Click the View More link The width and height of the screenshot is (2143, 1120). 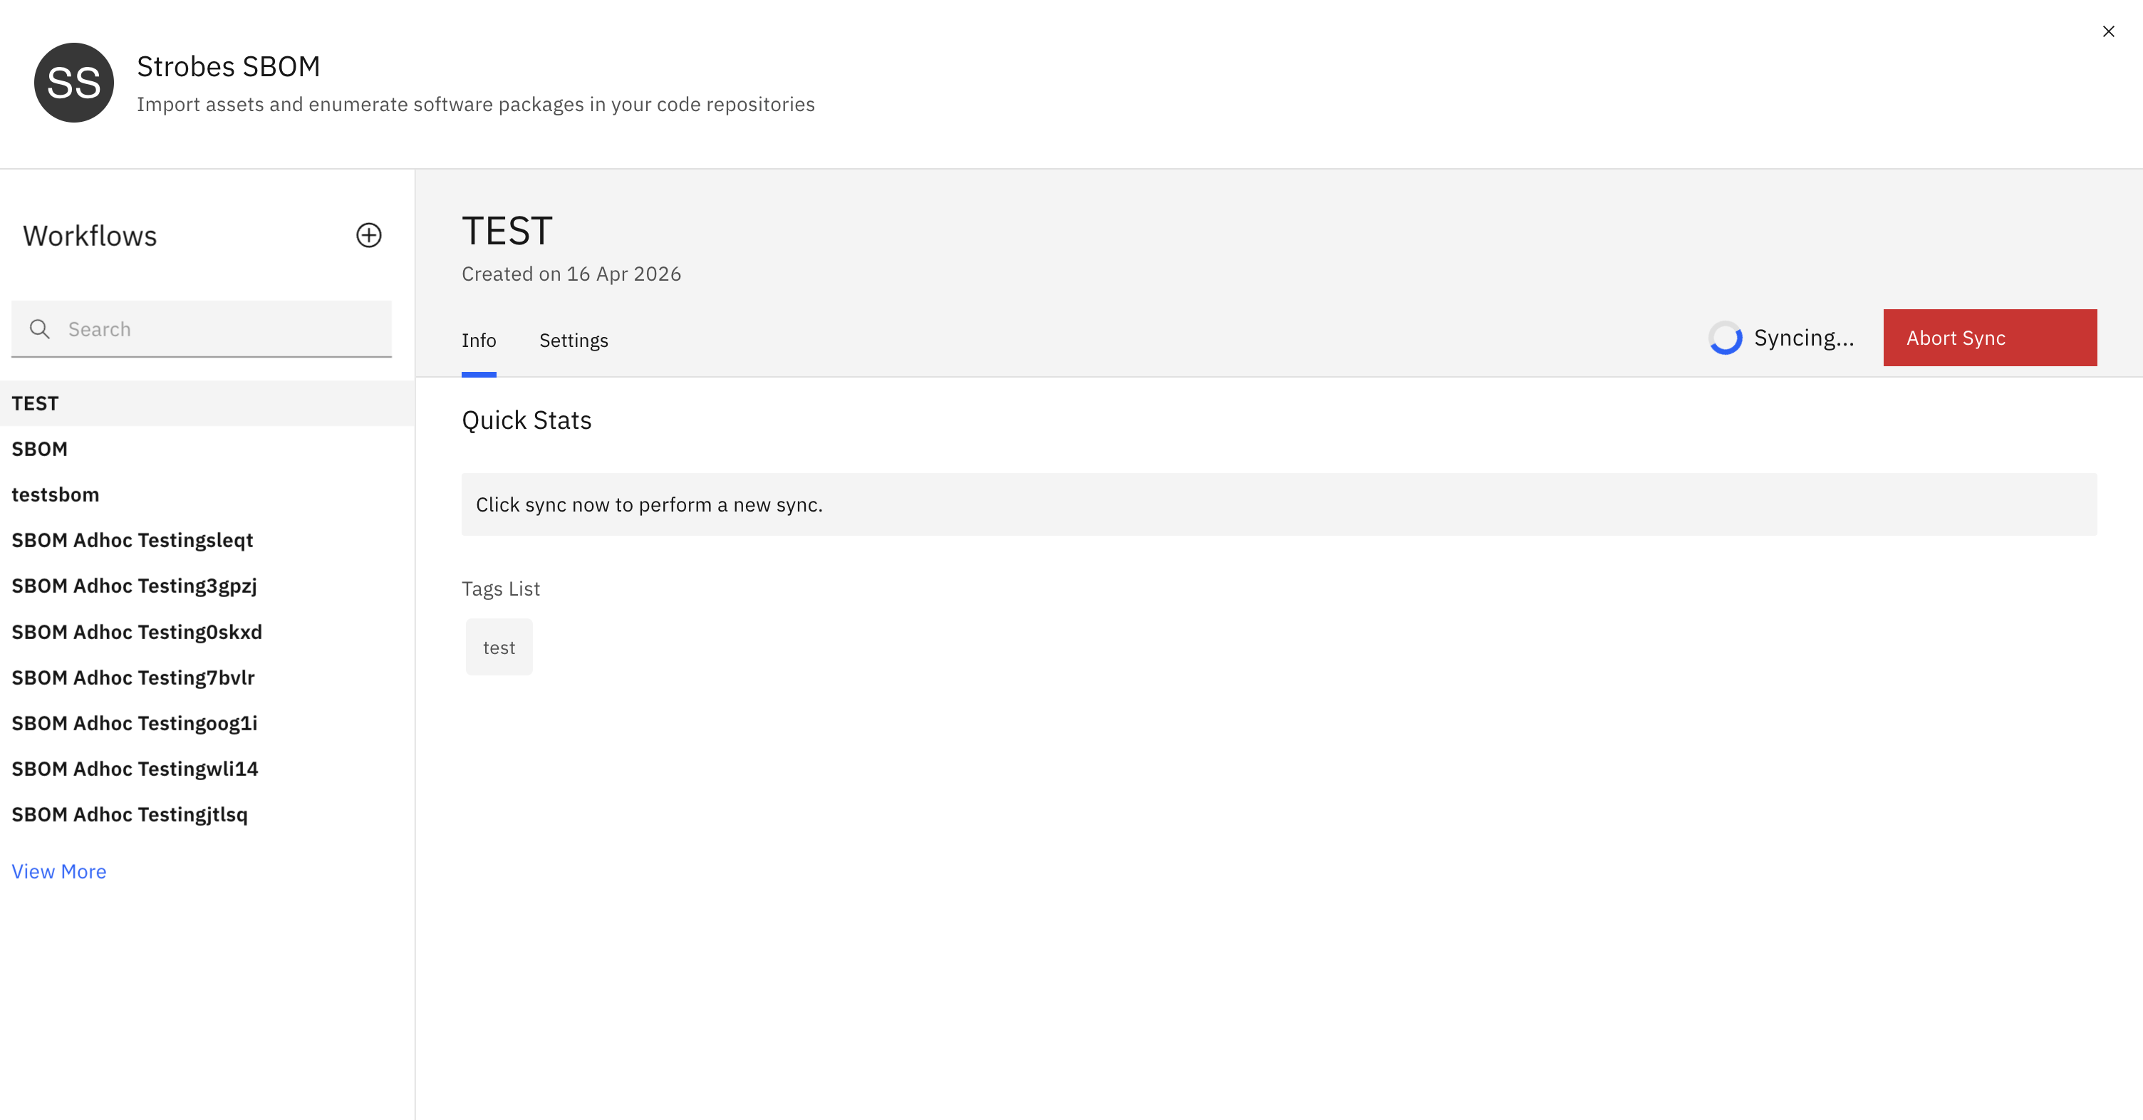click(x=59, y=871)
